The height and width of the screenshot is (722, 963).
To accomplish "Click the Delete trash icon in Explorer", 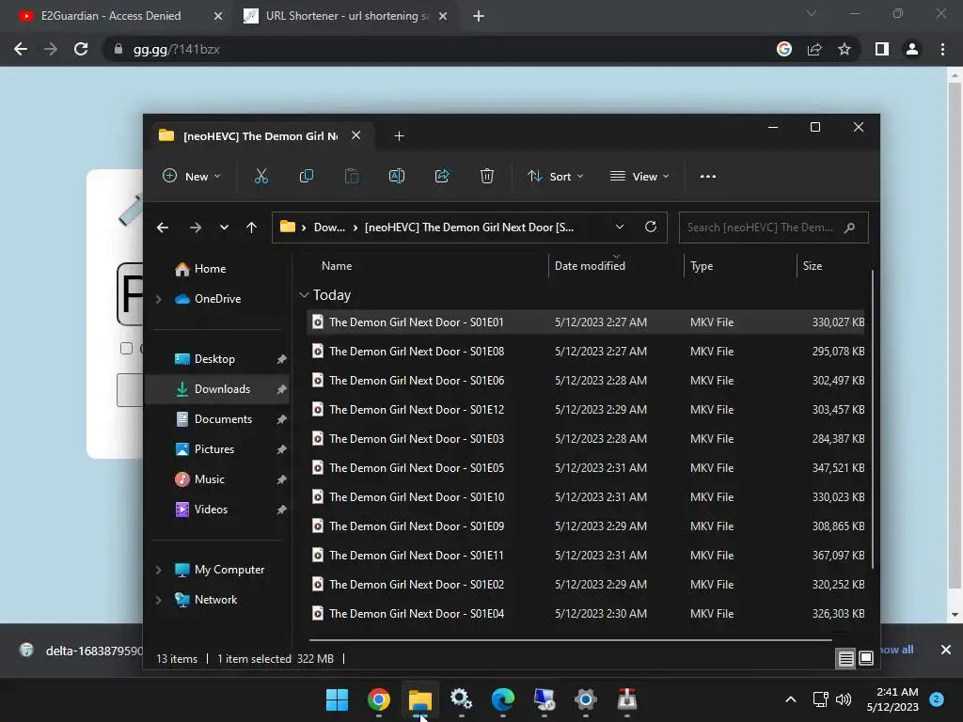I will (x=487, y=176).
